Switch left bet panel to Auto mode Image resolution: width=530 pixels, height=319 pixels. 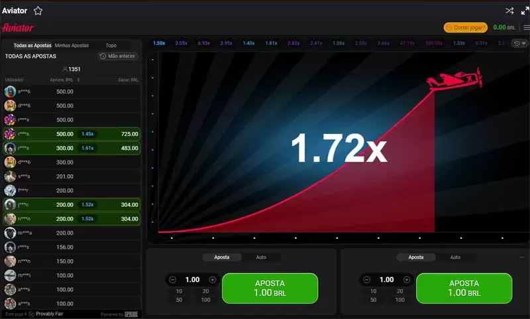(x=261, y=257)
